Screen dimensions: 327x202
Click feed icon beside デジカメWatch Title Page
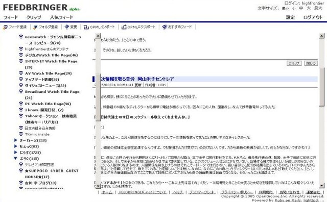21,55
